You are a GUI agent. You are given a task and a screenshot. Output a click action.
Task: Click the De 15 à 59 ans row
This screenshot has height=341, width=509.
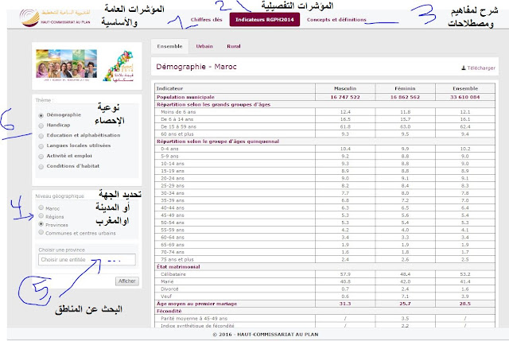[325, 126]
